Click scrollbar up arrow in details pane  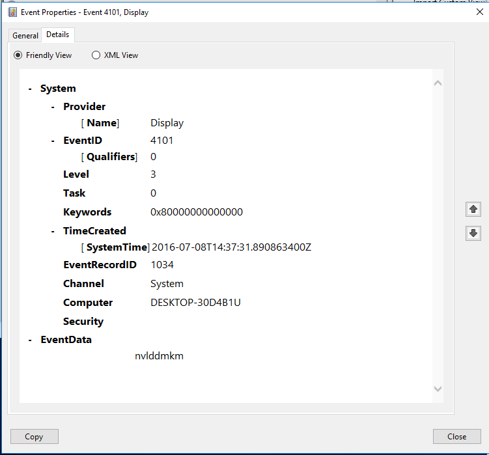click(438, 83)
